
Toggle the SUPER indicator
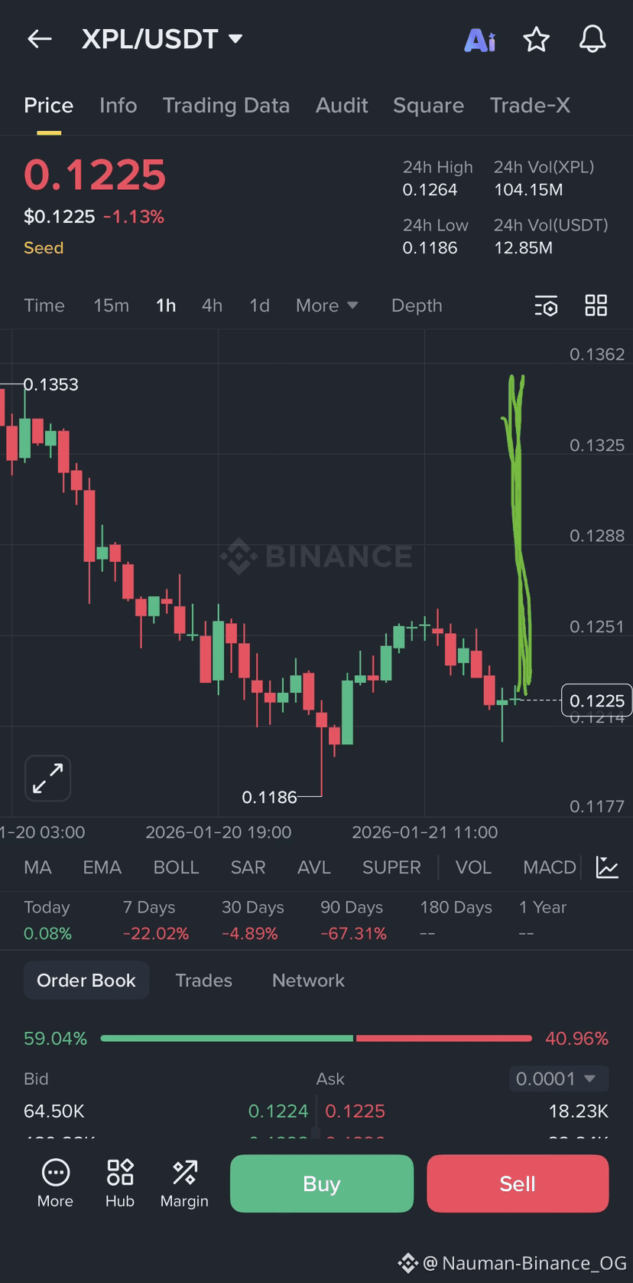[x=391, y=867]
